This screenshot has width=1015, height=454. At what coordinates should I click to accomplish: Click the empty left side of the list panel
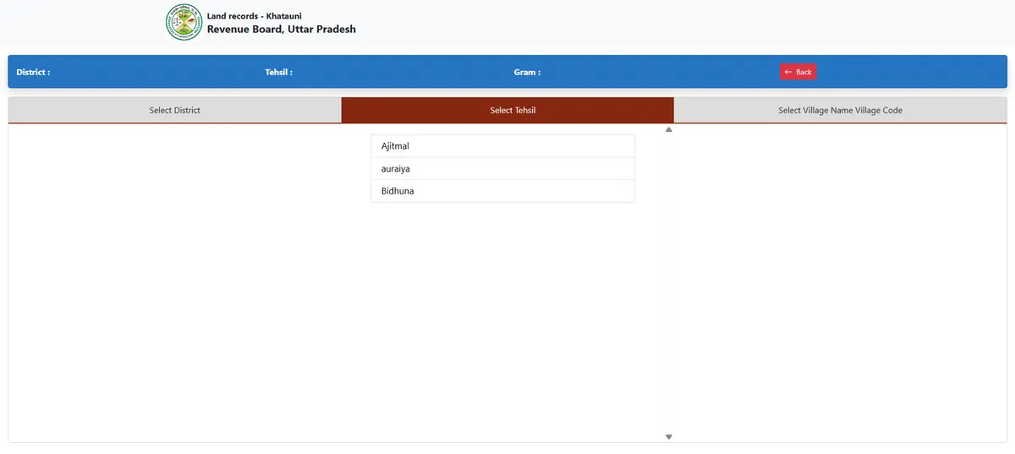coord(186,279)
